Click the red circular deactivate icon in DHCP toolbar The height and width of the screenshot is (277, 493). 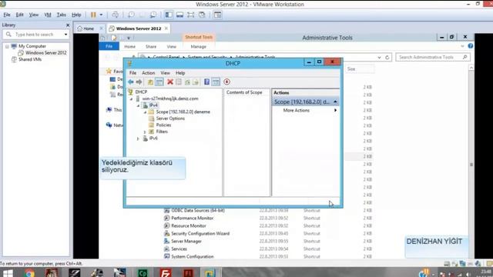(226, 82)
